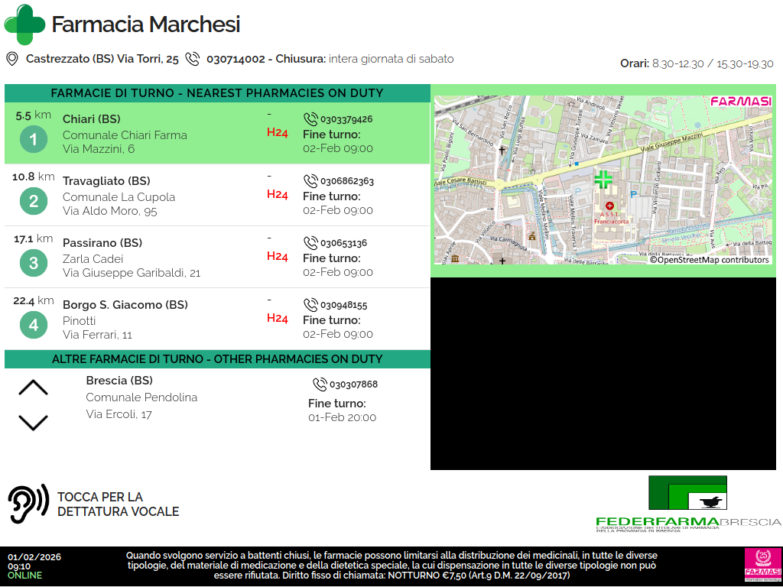Click phone icon for Brescia pharmacy 030307868
This screenshot has height=587, width=783.
click(x=320, y=384)
